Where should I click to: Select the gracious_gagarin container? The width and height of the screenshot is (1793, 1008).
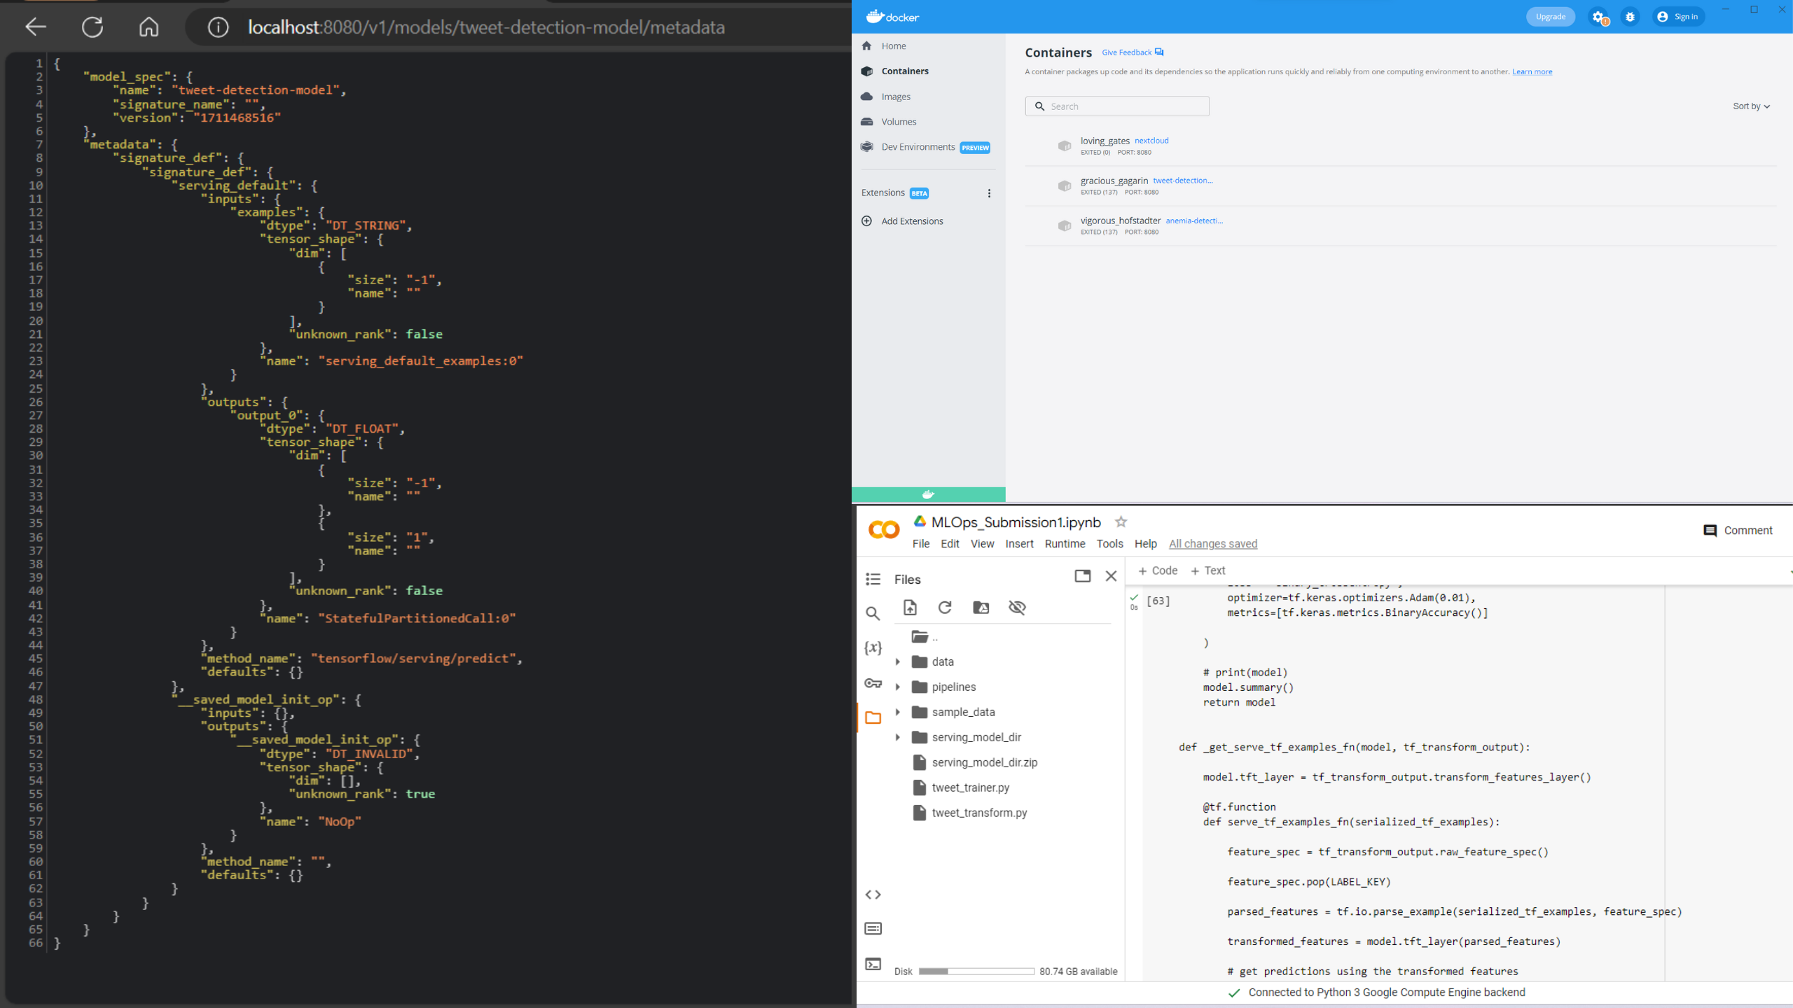click(1401, 185)
